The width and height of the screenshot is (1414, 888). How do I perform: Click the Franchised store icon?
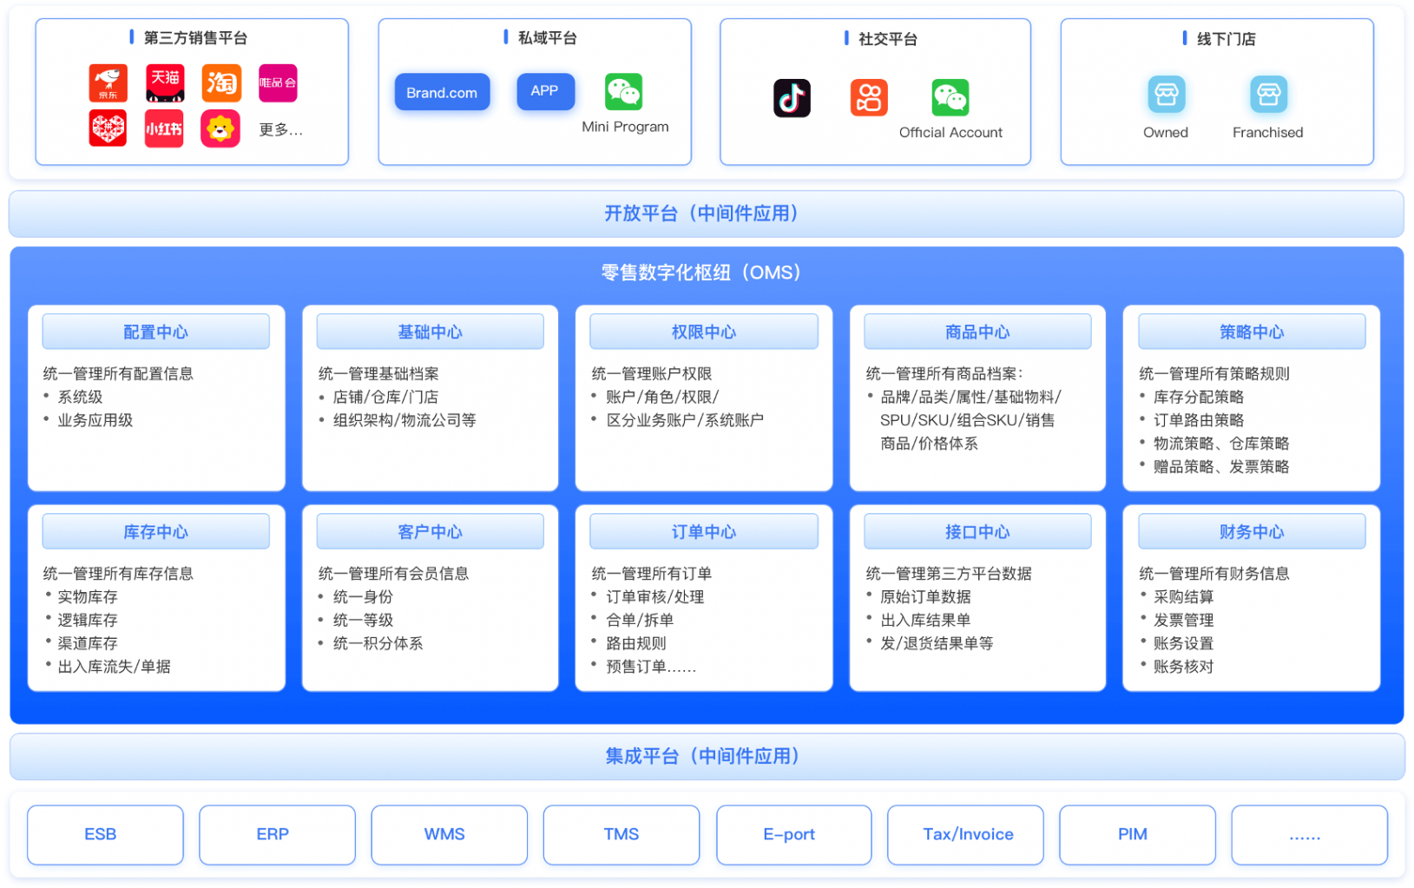pyautogui.click(x=1268, y=95)
